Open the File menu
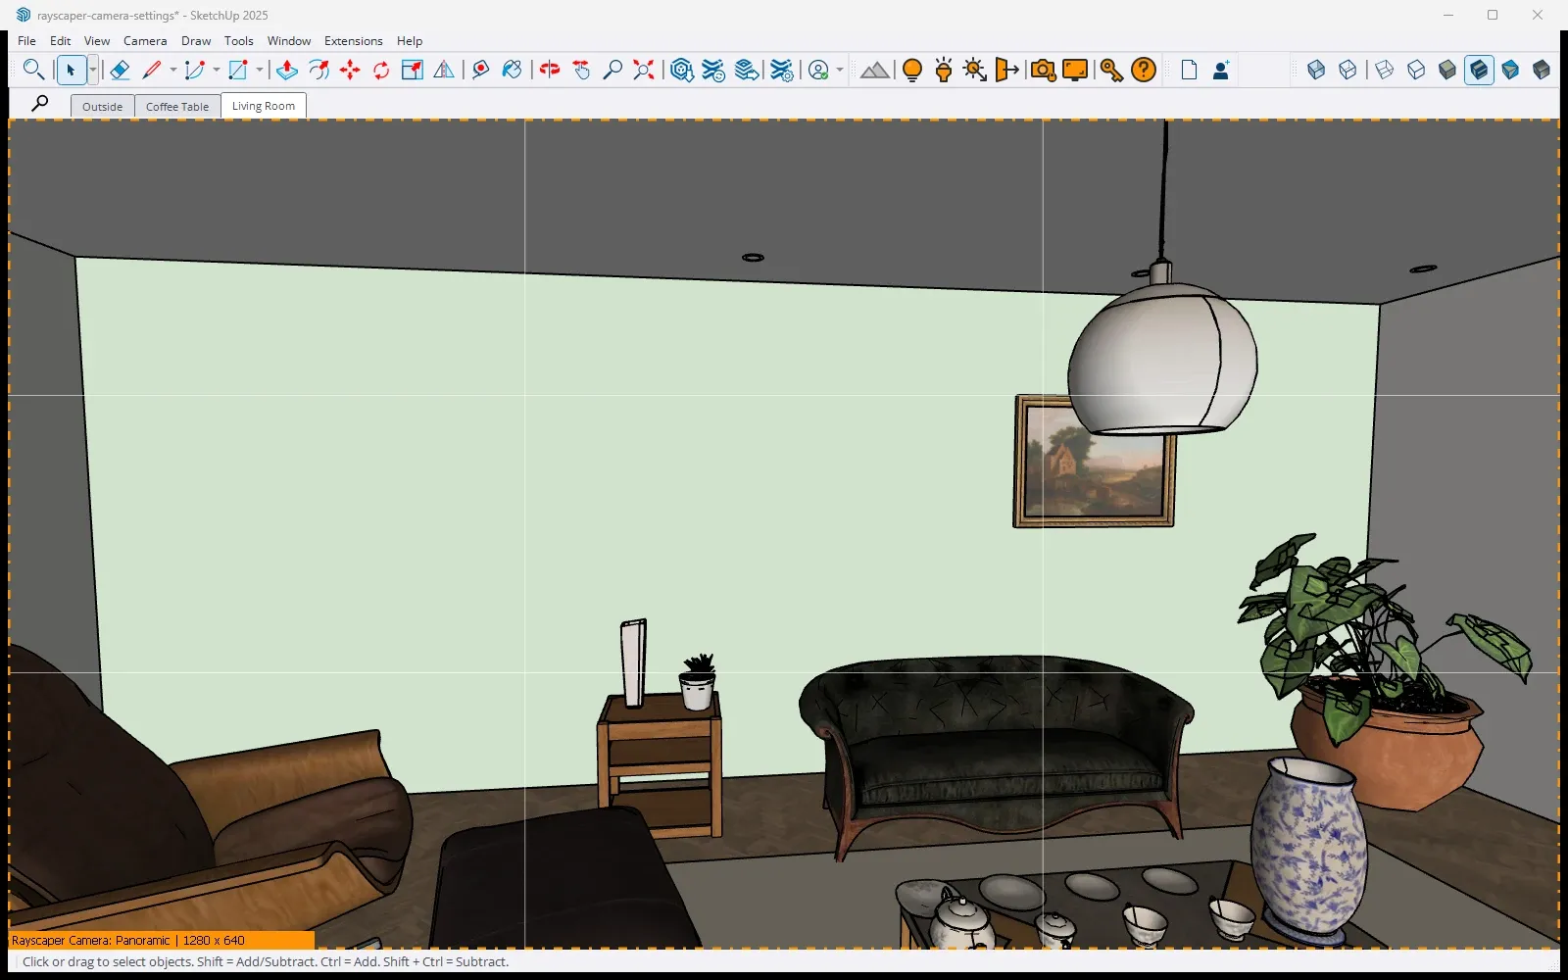Image resolution: width=1568 pixels, height=980 pixels. coord(26,41)
